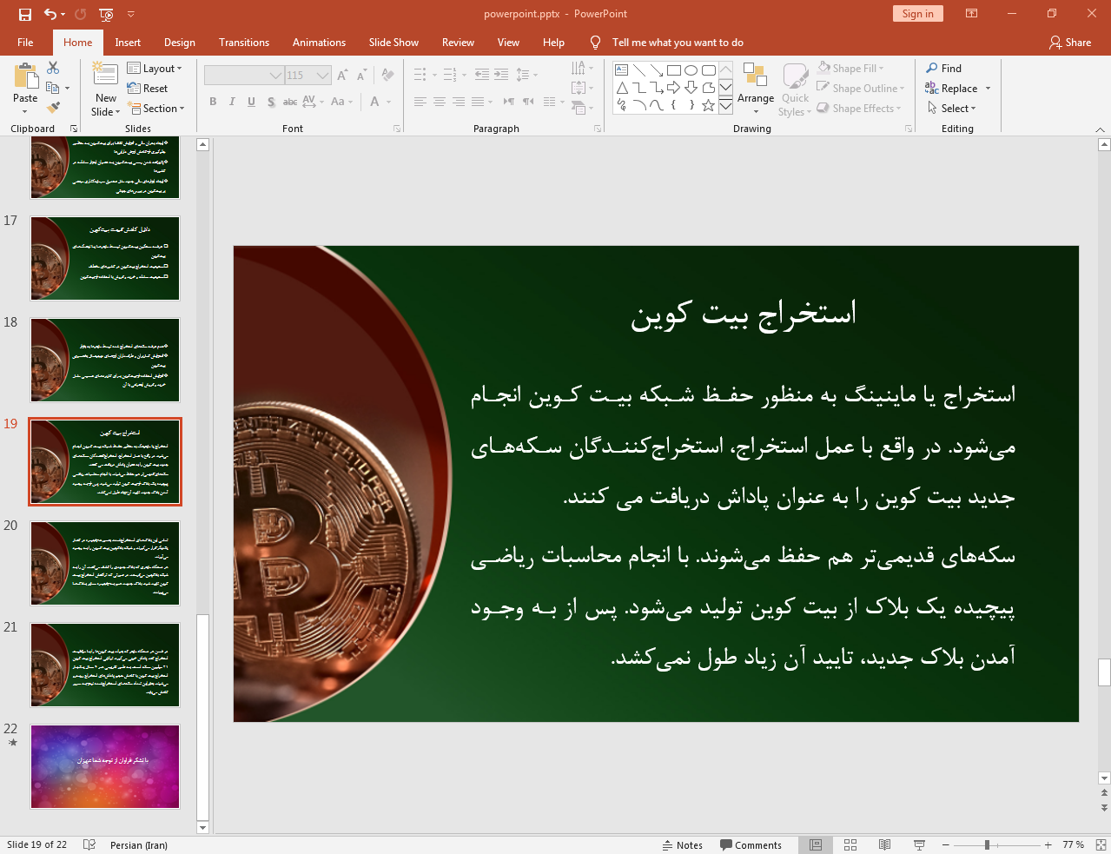Click Find in Editing group

click(944, 68)
